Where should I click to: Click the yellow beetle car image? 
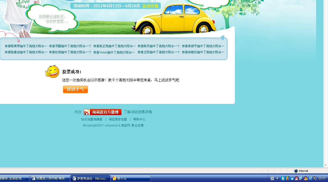point(175,19)
